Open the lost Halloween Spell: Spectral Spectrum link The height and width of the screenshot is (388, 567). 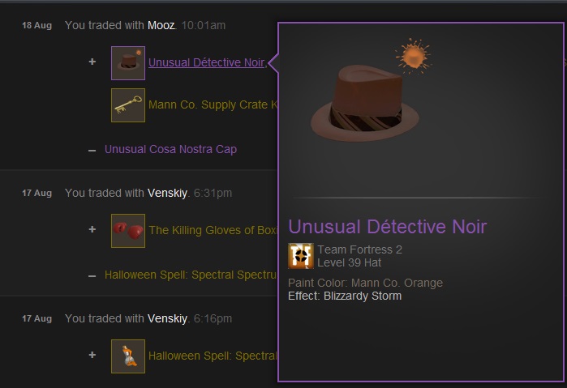(191, 275)
